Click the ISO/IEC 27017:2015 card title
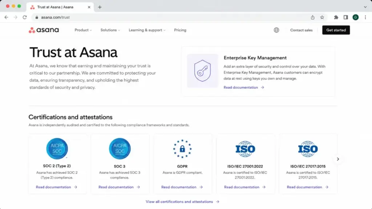This screenshot has height=209, width=372. [x=308, y=166]
